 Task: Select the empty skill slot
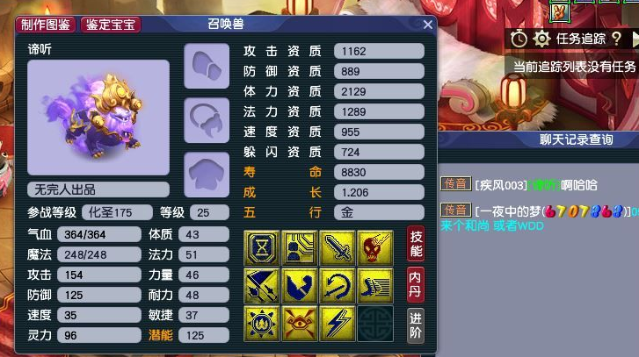(375, 324)
